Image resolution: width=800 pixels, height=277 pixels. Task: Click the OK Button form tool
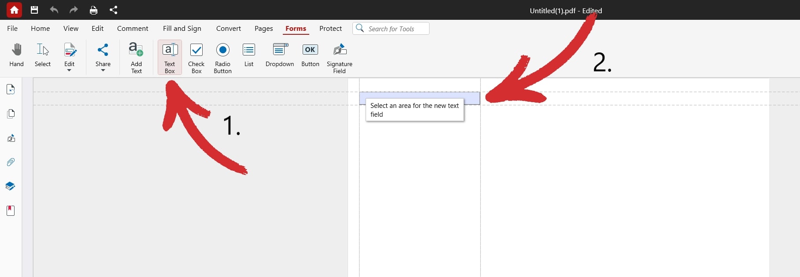pos(310,55)
